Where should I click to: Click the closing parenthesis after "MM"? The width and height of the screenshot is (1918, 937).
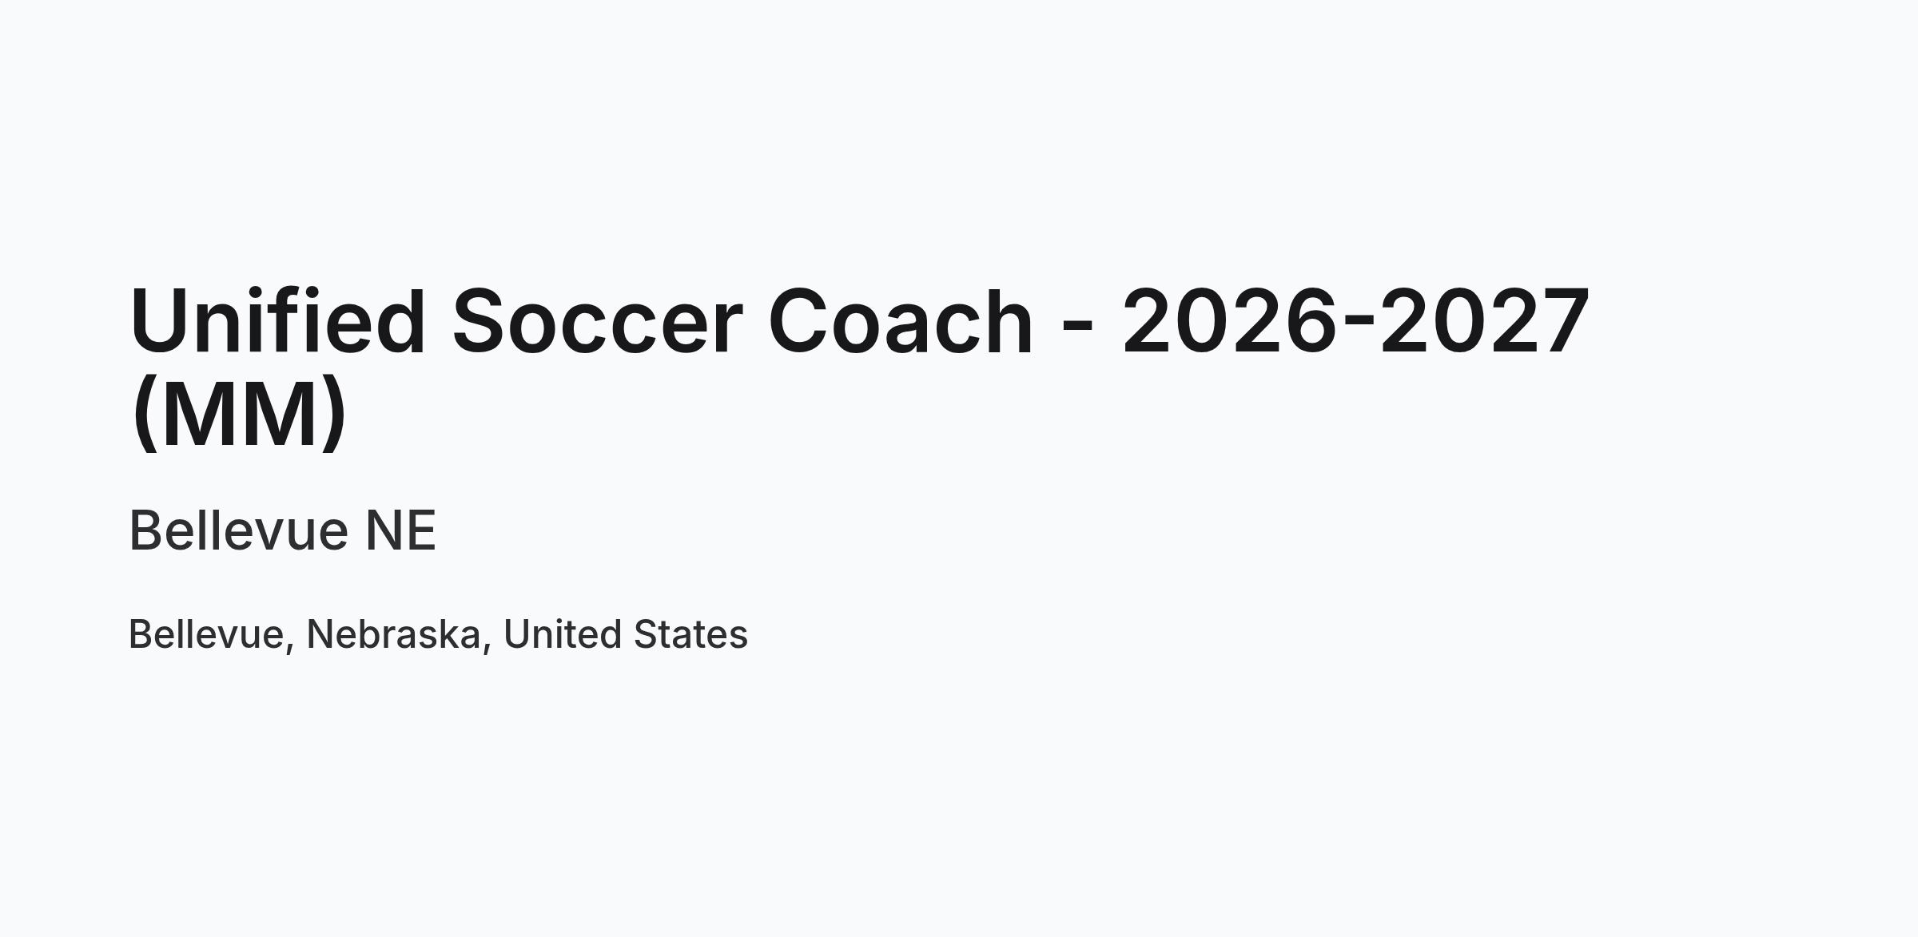point(334,414)
